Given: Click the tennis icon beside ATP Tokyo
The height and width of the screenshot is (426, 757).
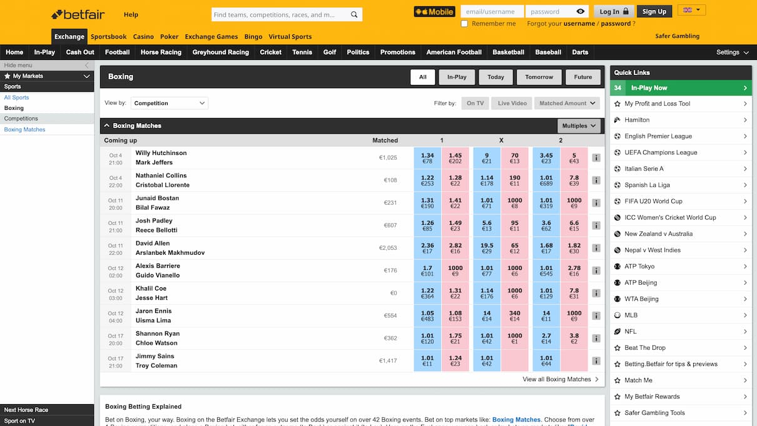Looking at the screenshot, I should tap(617, 266).
